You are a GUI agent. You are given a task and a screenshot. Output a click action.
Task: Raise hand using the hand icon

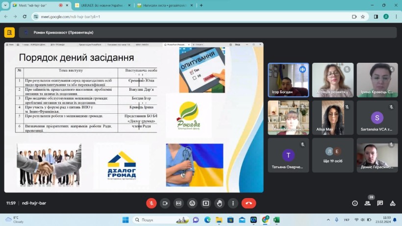[x=220, y=203]
